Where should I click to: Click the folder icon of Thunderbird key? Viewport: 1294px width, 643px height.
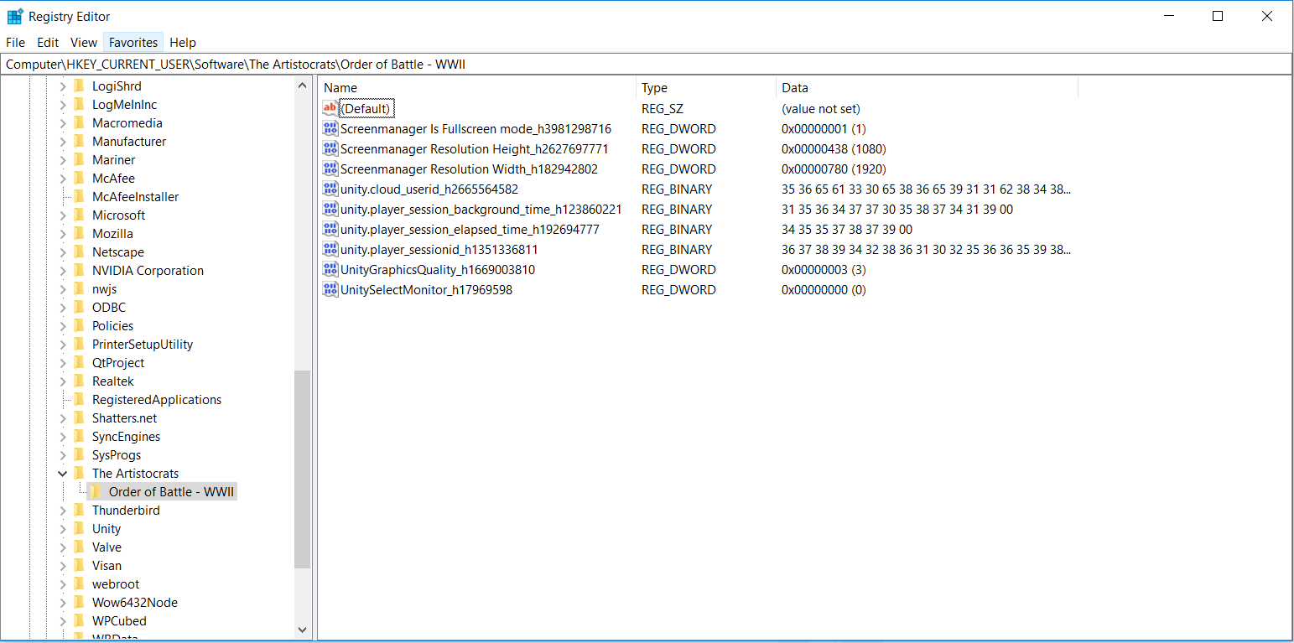click(80, 510)
